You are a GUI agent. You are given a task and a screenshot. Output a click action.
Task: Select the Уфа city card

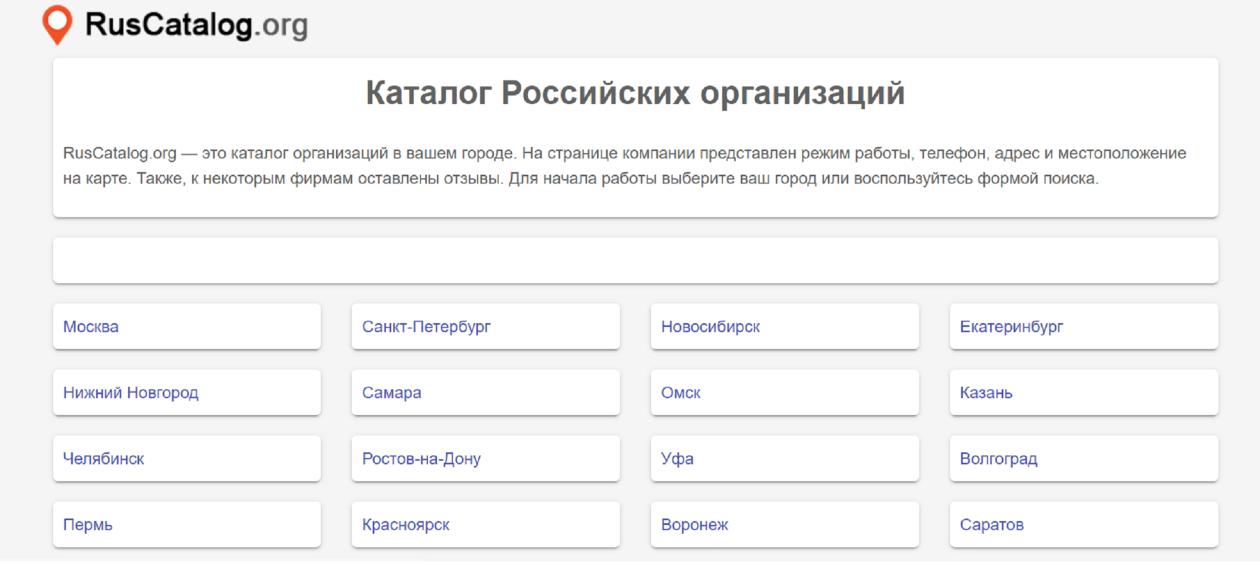[x=785, y=459]
